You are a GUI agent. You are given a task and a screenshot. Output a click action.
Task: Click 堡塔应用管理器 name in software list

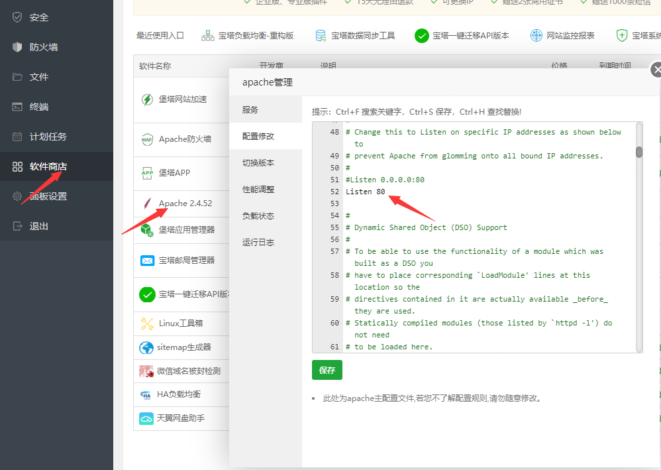pyautogui.click(x=187, y=230)
